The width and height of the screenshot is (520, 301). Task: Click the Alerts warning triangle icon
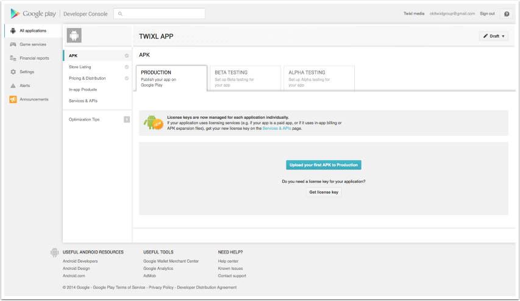pyautogui.click(x=13, y=85)
